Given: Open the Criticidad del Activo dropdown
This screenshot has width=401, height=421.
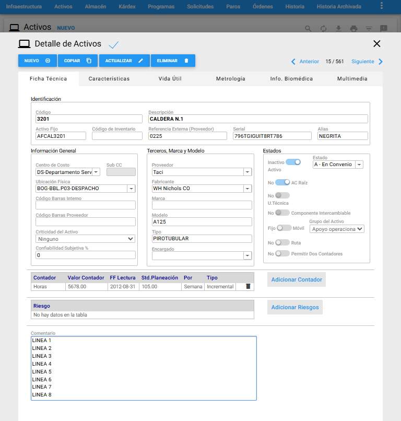Looking at the screenshot, I should [x=85, y=239].
